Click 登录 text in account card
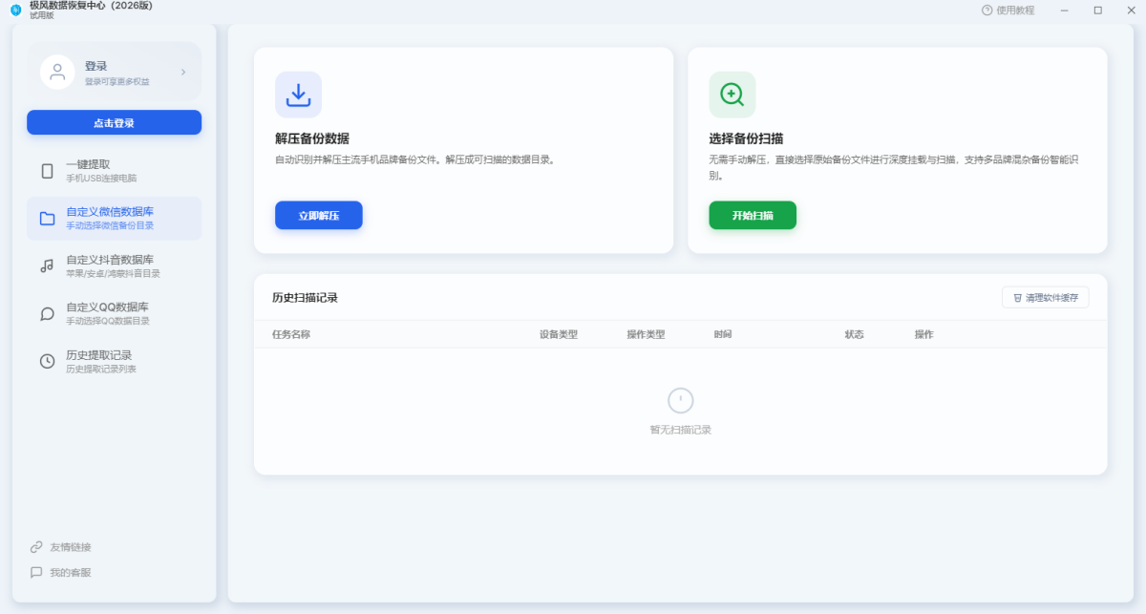 pyautogui.click(x=95, y=66)
